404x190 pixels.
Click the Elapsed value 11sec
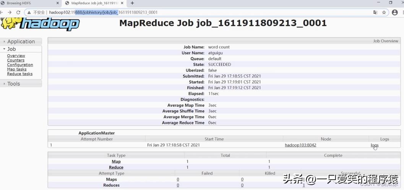(x=213, y=93)
